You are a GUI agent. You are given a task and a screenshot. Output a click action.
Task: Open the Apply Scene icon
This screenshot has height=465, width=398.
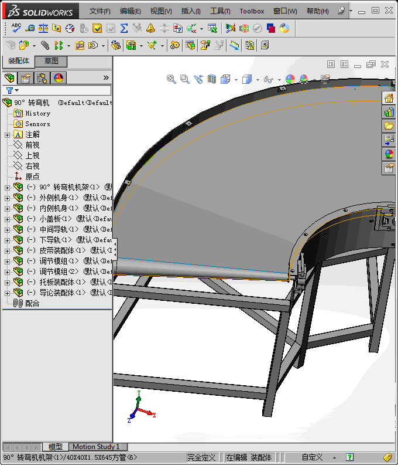tap(304, 79)
